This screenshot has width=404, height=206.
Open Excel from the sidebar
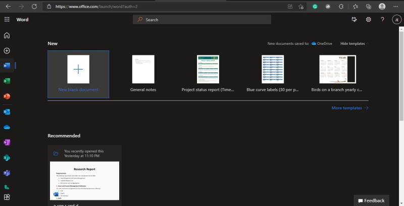(7, 81)
